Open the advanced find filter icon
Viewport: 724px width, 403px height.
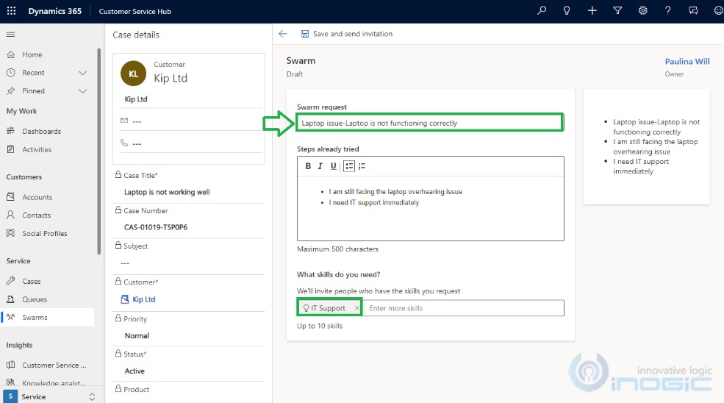[617, 10]
